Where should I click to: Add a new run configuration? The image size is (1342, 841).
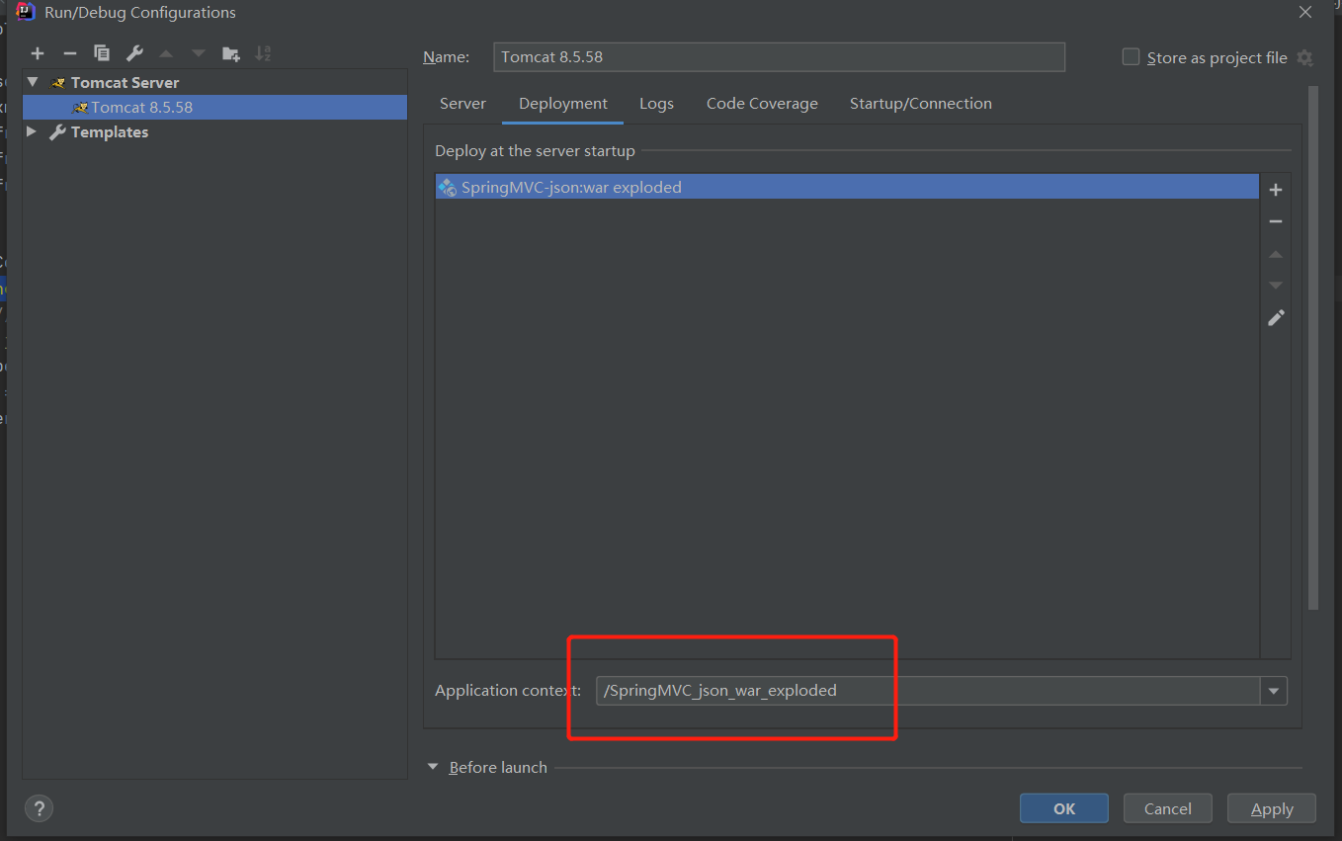(38, 53)
